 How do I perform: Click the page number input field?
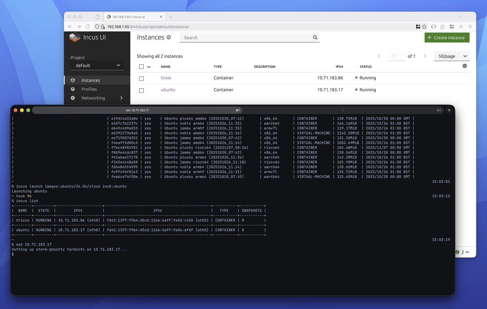coord(396,56)
